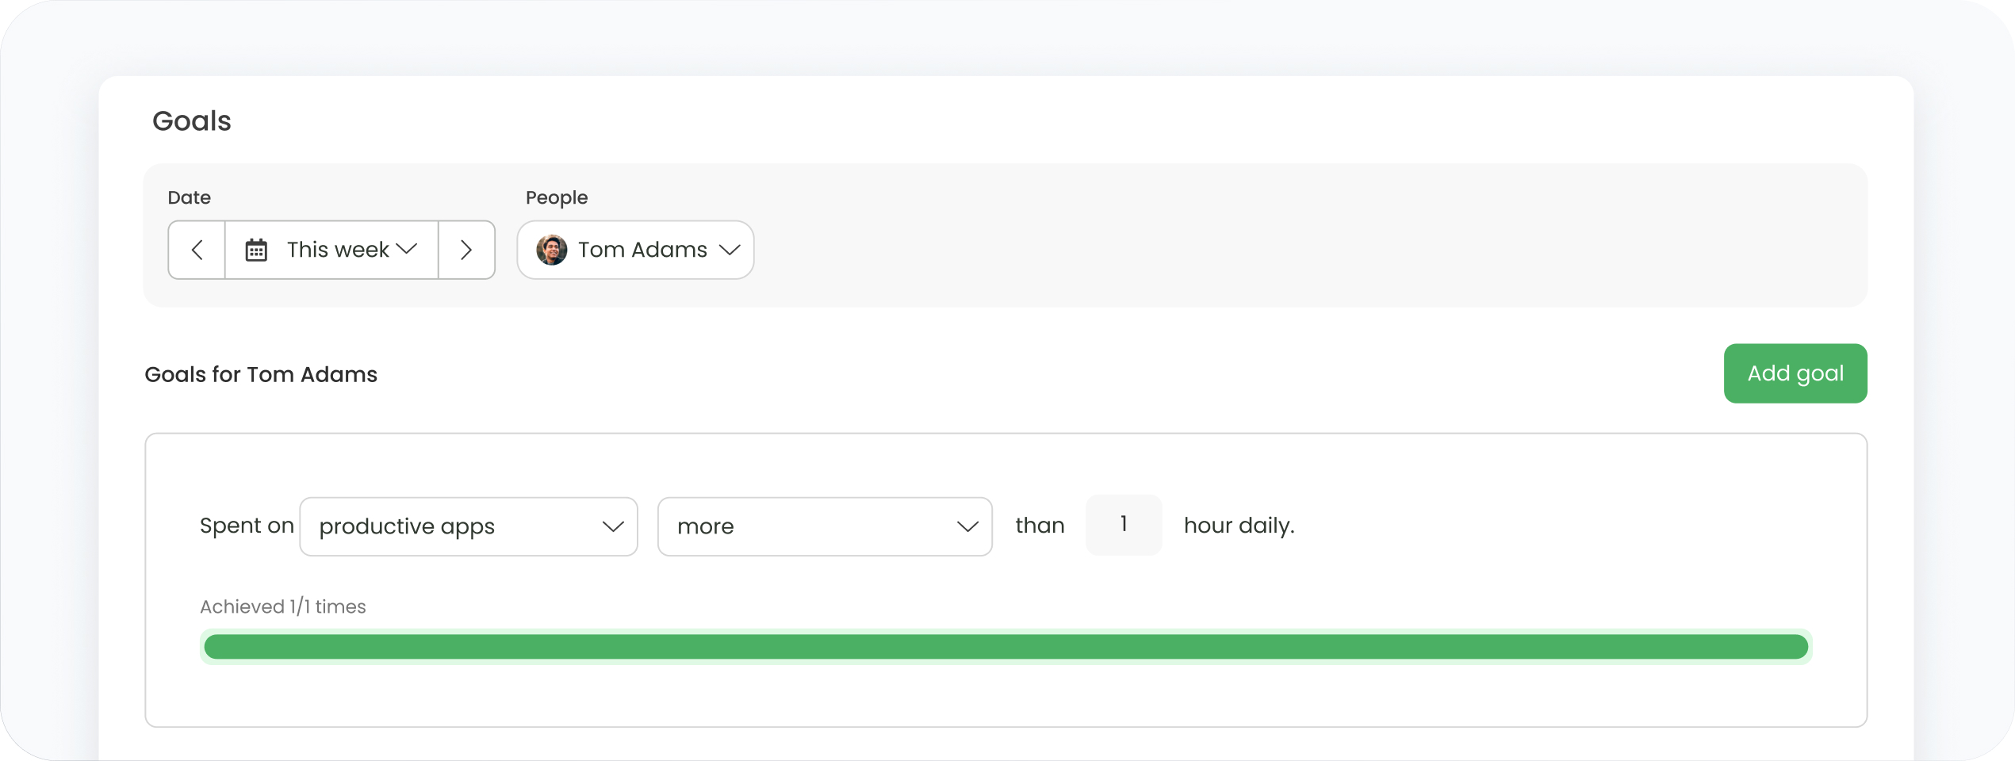Click Tom Adams's avatar photo
The height and width of the screenshot is (761, 2015).
pos(551,250)
